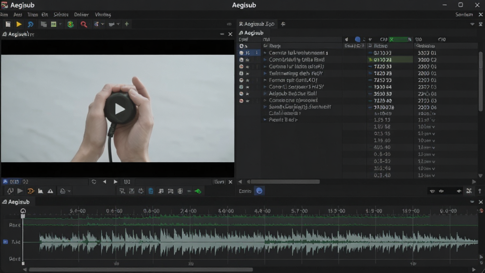Expand the "Fermon" row in the list
This screenshot has width=485, height=273.
(265, 80)
